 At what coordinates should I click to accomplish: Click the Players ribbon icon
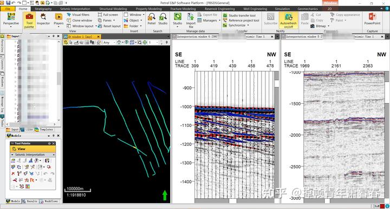58,19
